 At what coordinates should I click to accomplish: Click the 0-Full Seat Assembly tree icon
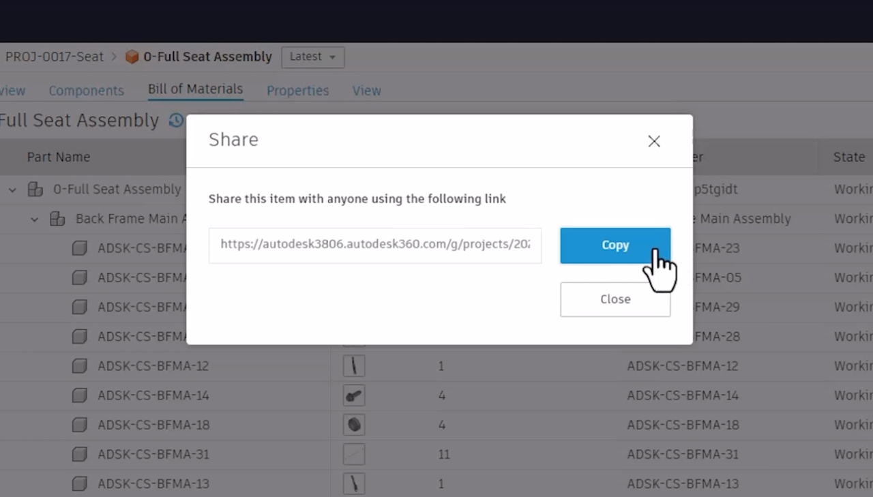point(35,190)
